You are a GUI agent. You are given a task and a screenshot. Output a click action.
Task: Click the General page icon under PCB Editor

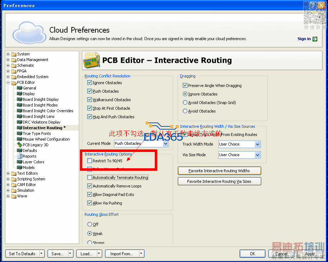tap(20, 88)
